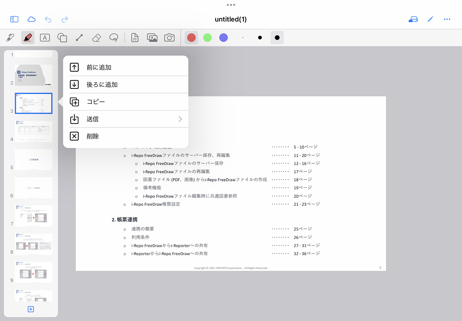Image resolution: width=462 pixels, height=321 pixels.
Task: Toggle the sidebar panel icon
Action: click(14, 19)
